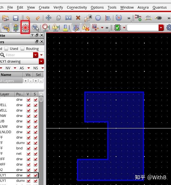Viewport: 171px width, 185px height.
Task: Uncheck visibility checkbox for LNLDD layer
Action: (x=28, y=132)
